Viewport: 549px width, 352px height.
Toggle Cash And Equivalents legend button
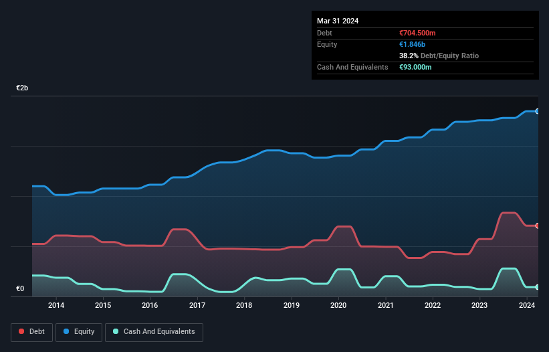tap(154, 332)
